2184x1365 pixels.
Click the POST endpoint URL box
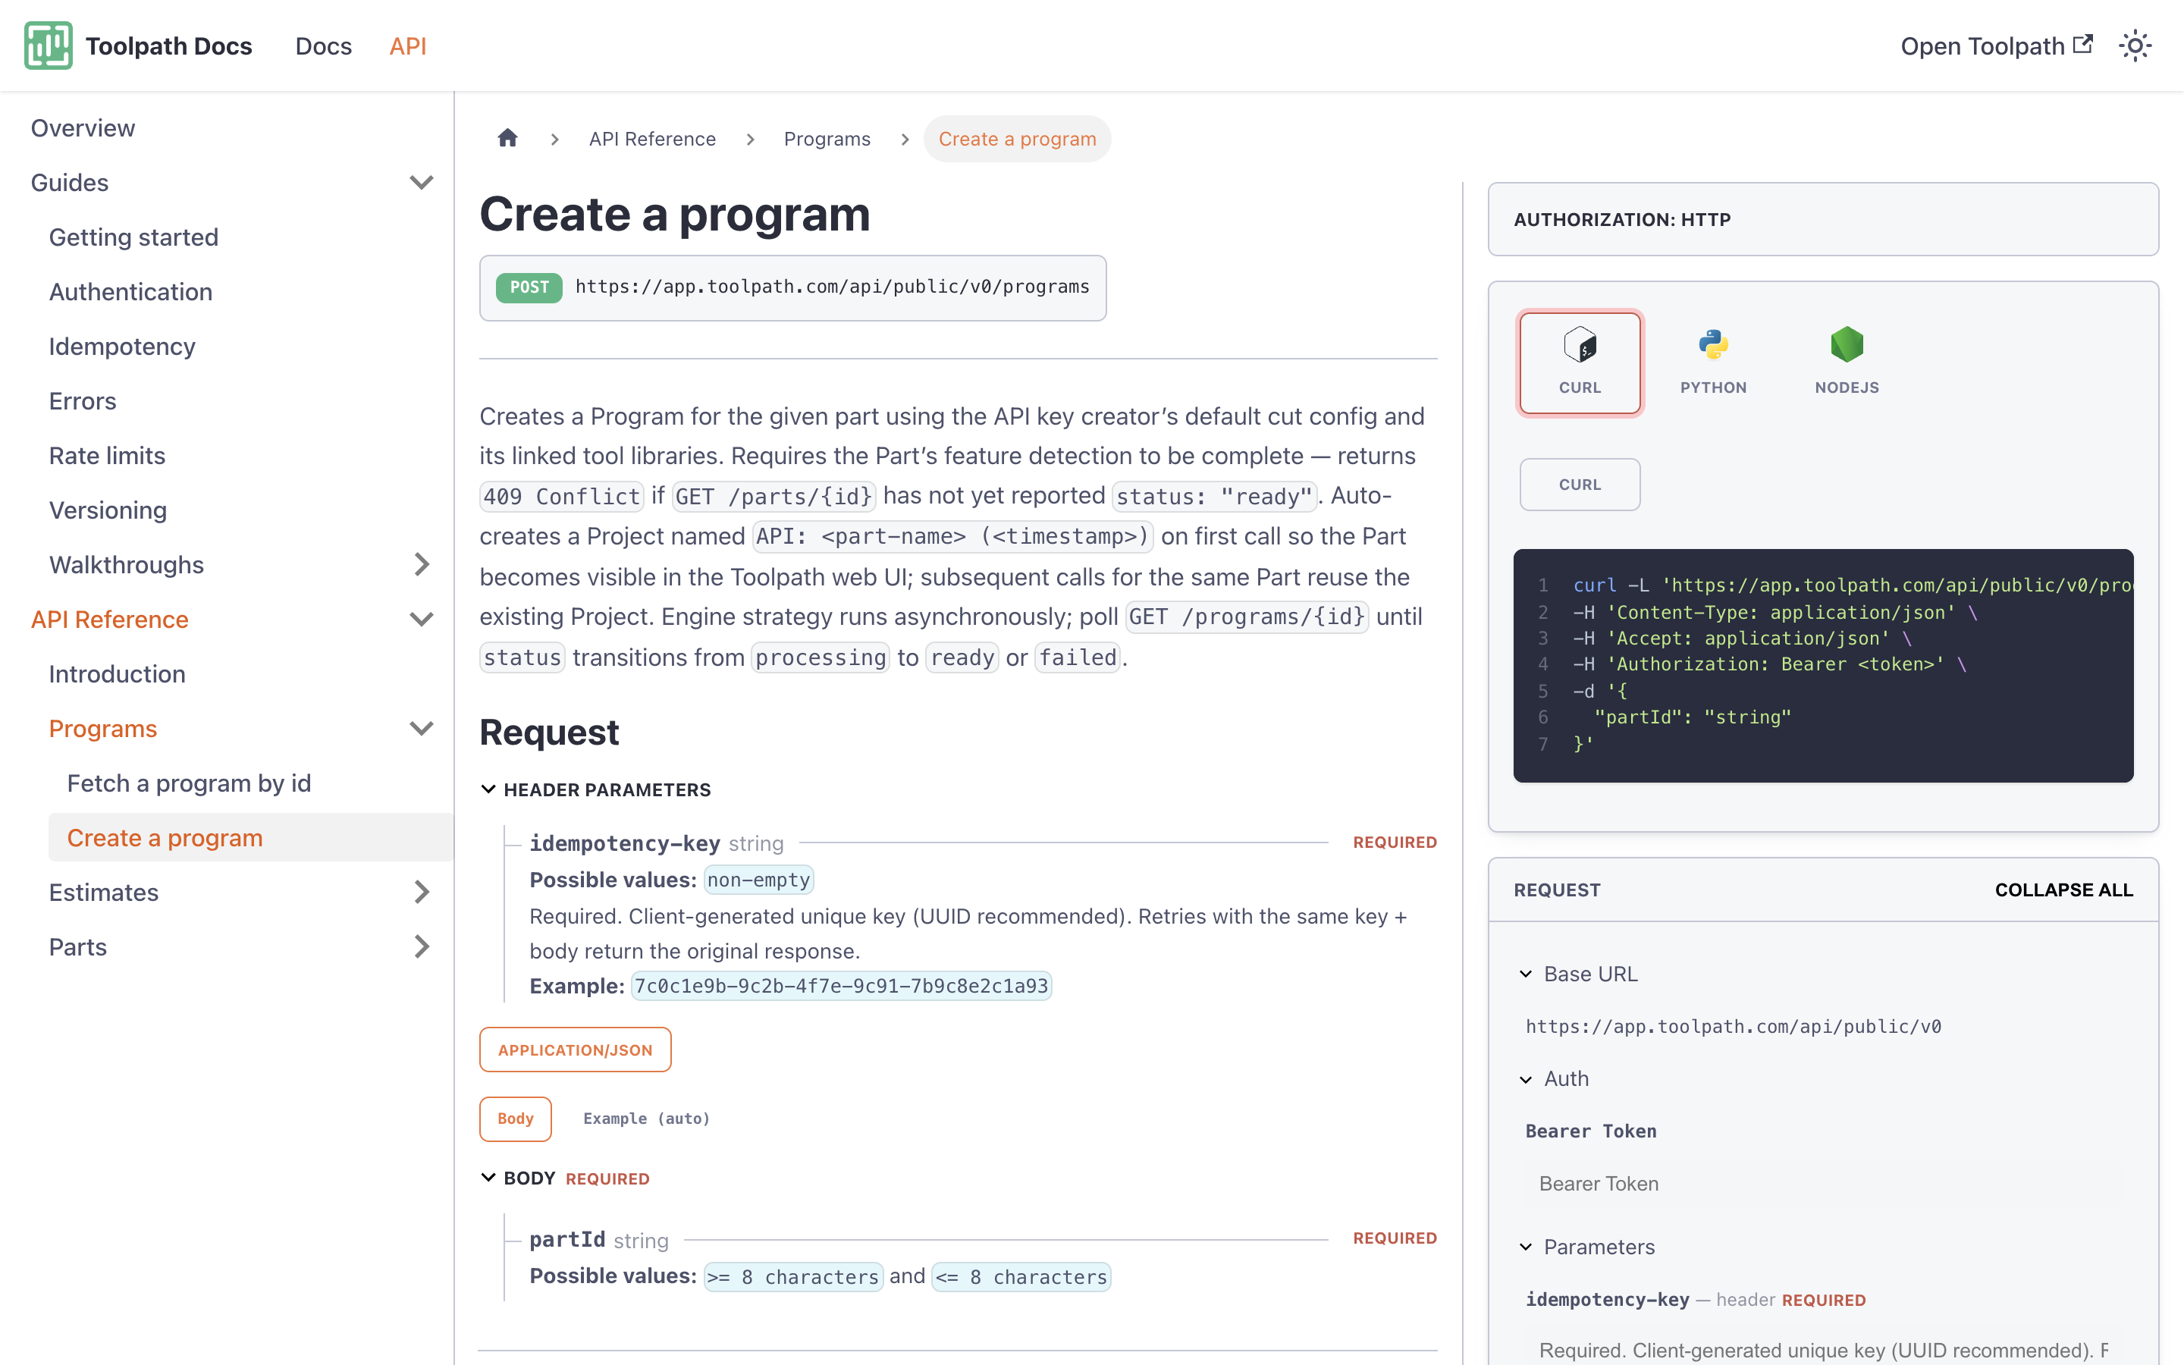(x=792, y=288)
